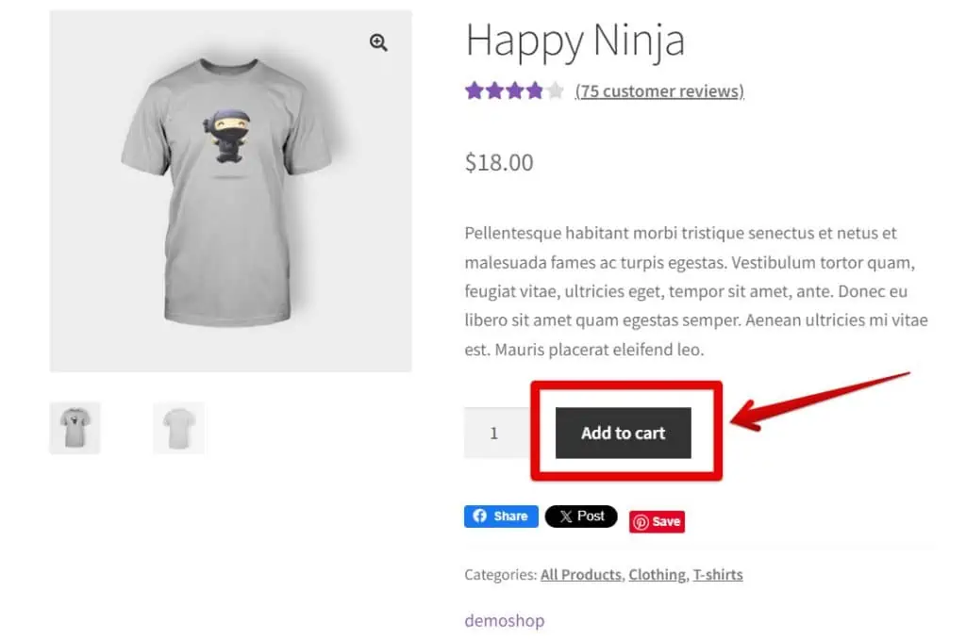The image size is (966, 639).
Task: Click the image zoom magnifier icon
Action: tap(378, 41)
